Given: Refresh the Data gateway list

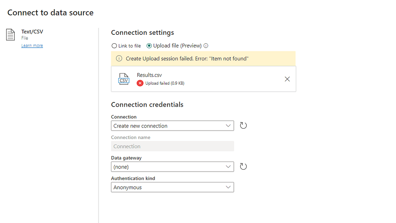Looking at the screenshot, I should tap(243, 166).
